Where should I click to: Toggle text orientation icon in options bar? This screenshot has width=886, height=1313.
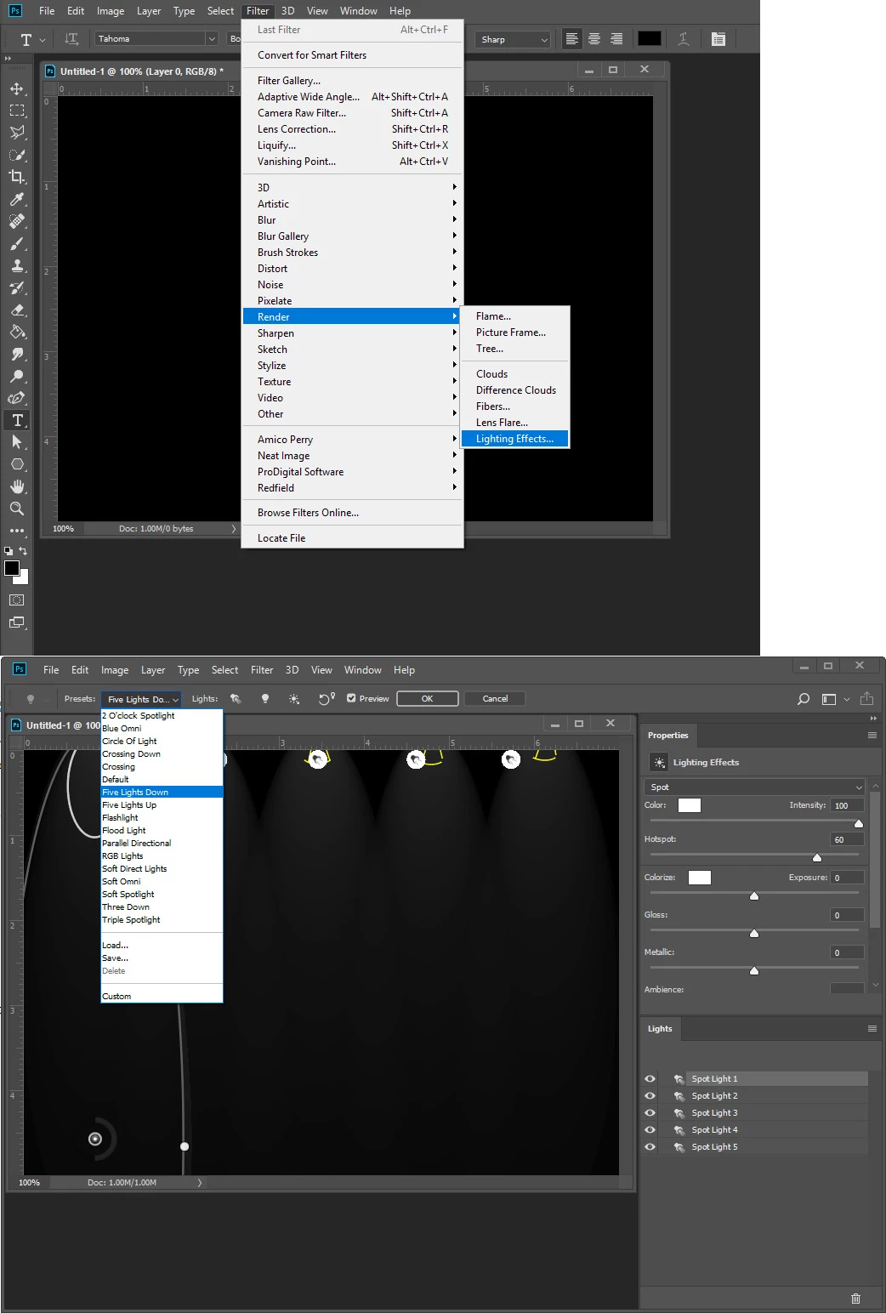pos(71,39)
